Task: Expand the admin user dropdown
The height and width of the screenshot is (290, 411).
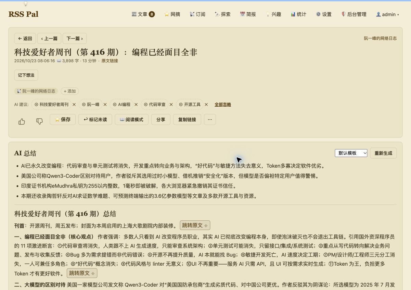Action: click(x=387, y=14)
